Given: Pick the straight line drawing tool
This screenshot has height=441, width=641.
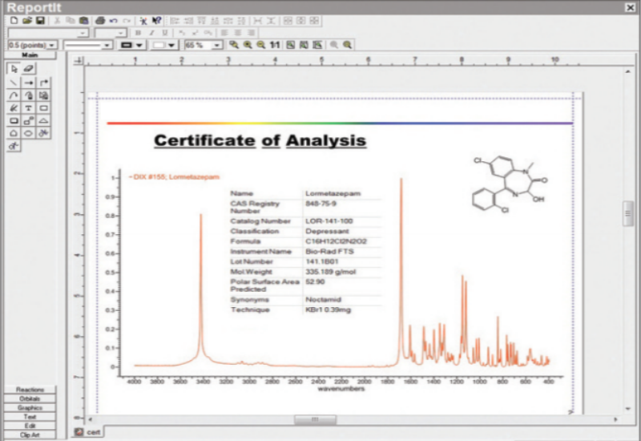Looking at the screenshot, I should pyautogui.click(x=14, y=83).
